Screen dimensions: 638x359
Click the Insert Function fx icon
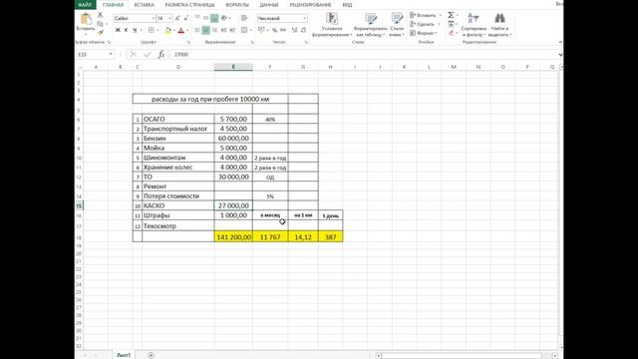(161, 54)
